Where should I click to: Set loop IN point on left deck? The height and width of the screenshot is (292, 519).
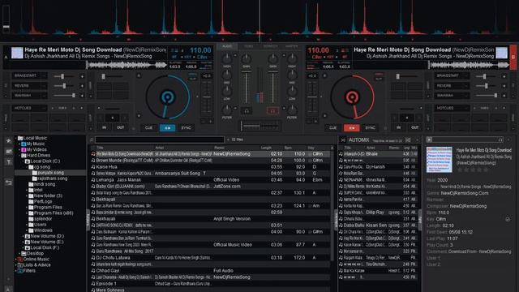point(105,127)
